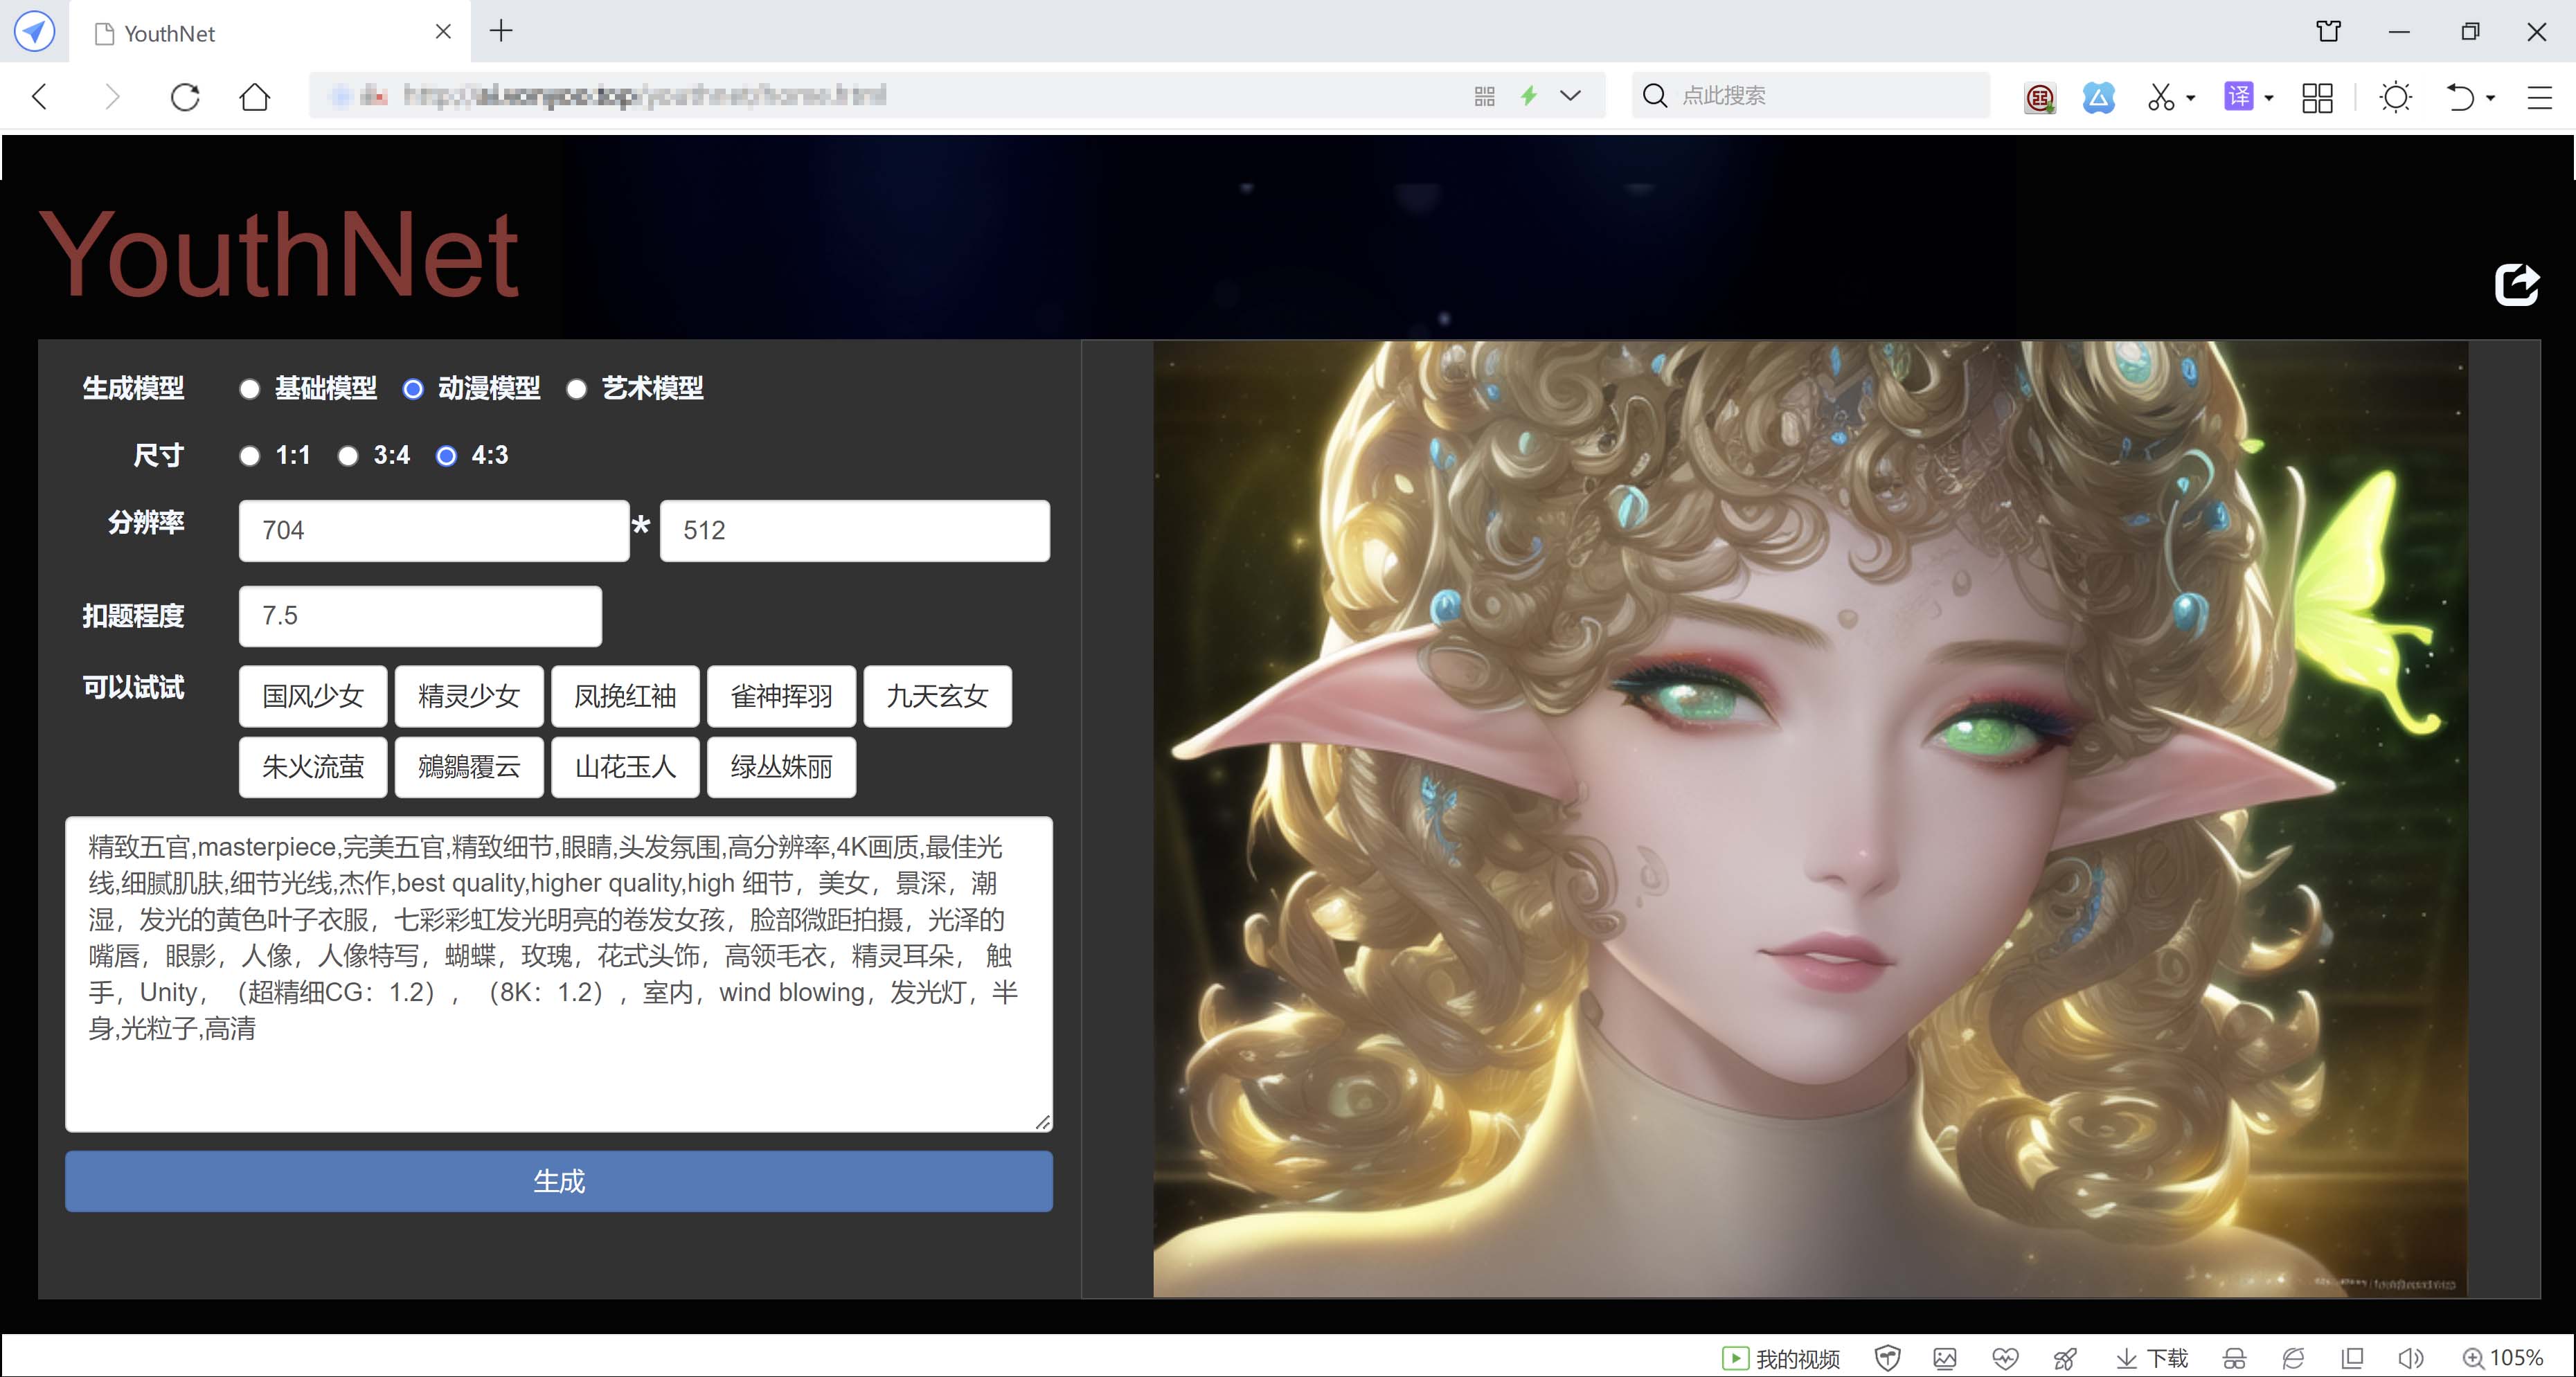Click the rocket accelerator icon in status bar

pyautogui.click(x=2064, y=1358)
